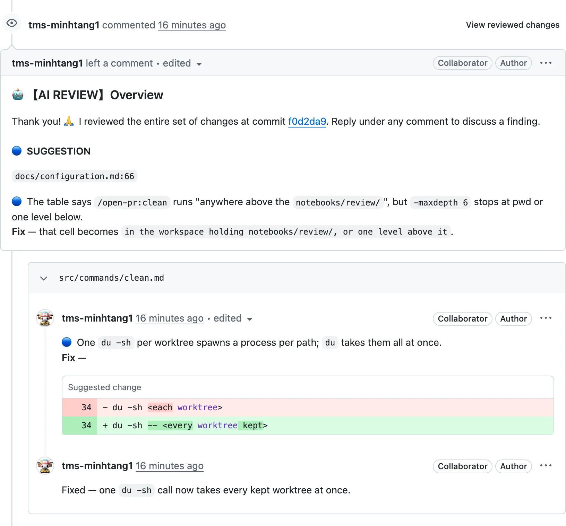The image size is (566, 526).
Task: Click avatar on the du -sh suggestion comment
Action: coord(45,318)
